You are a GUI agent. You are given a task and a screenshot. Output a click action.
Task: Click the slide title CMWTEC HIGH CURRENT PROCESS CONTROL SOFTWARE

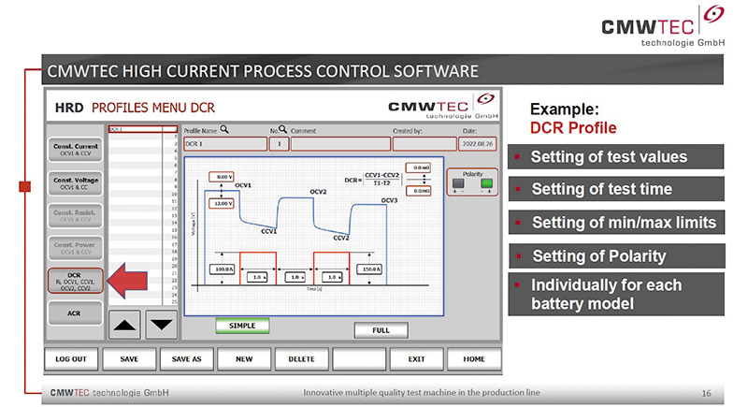[x=263, y=71]
